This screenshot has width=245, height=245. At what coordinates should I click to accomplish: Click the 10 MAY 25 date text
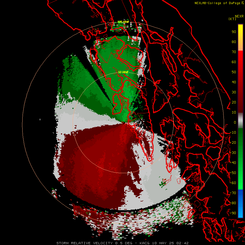(x=163, y=243)
